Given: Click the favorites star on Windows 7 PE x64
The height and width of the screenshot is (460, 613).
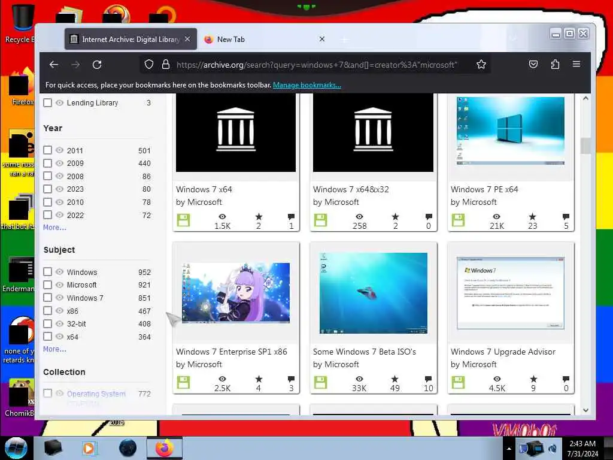Looking at the screenshot, I should pos(532,216).
